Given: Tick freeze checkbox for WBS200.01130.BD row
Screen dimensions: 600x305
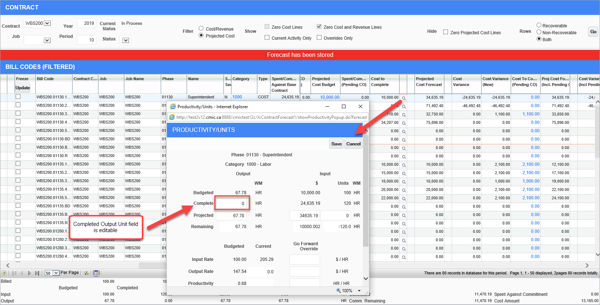Looking at the screenshot, I should point(18,138).
